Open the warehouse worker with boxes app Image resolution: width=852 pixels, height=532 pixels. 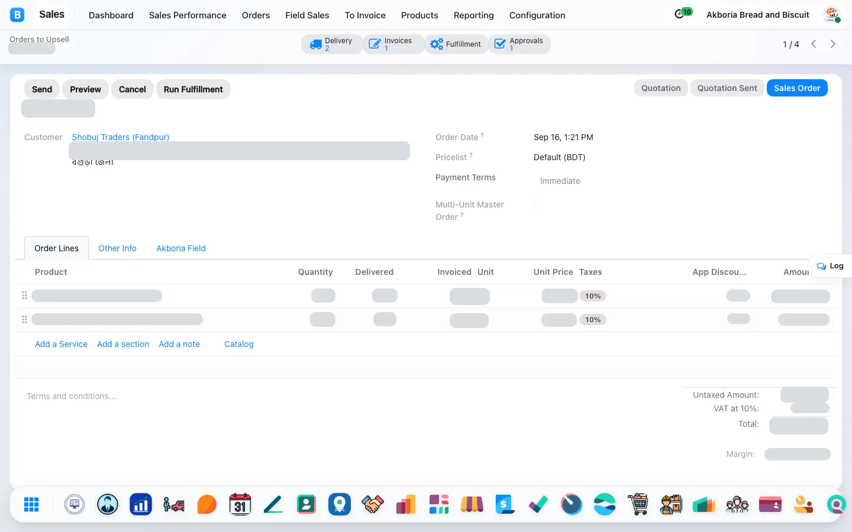click(x=671, y=504)
